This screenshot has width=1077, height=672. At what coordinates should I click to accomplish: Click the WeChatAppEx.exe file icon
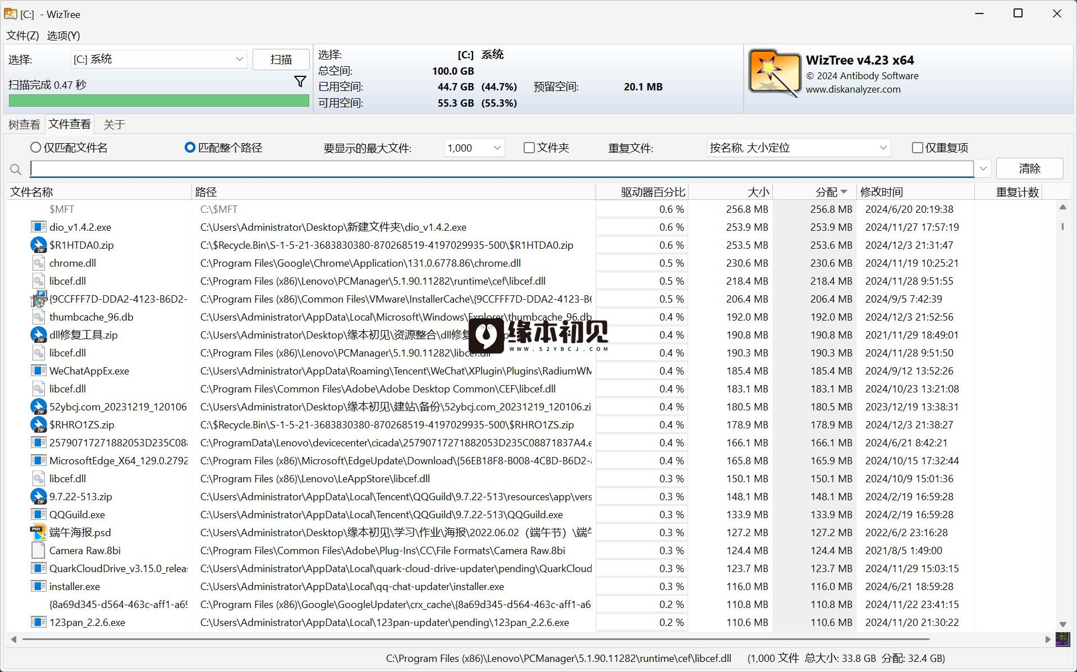[38, 371]
